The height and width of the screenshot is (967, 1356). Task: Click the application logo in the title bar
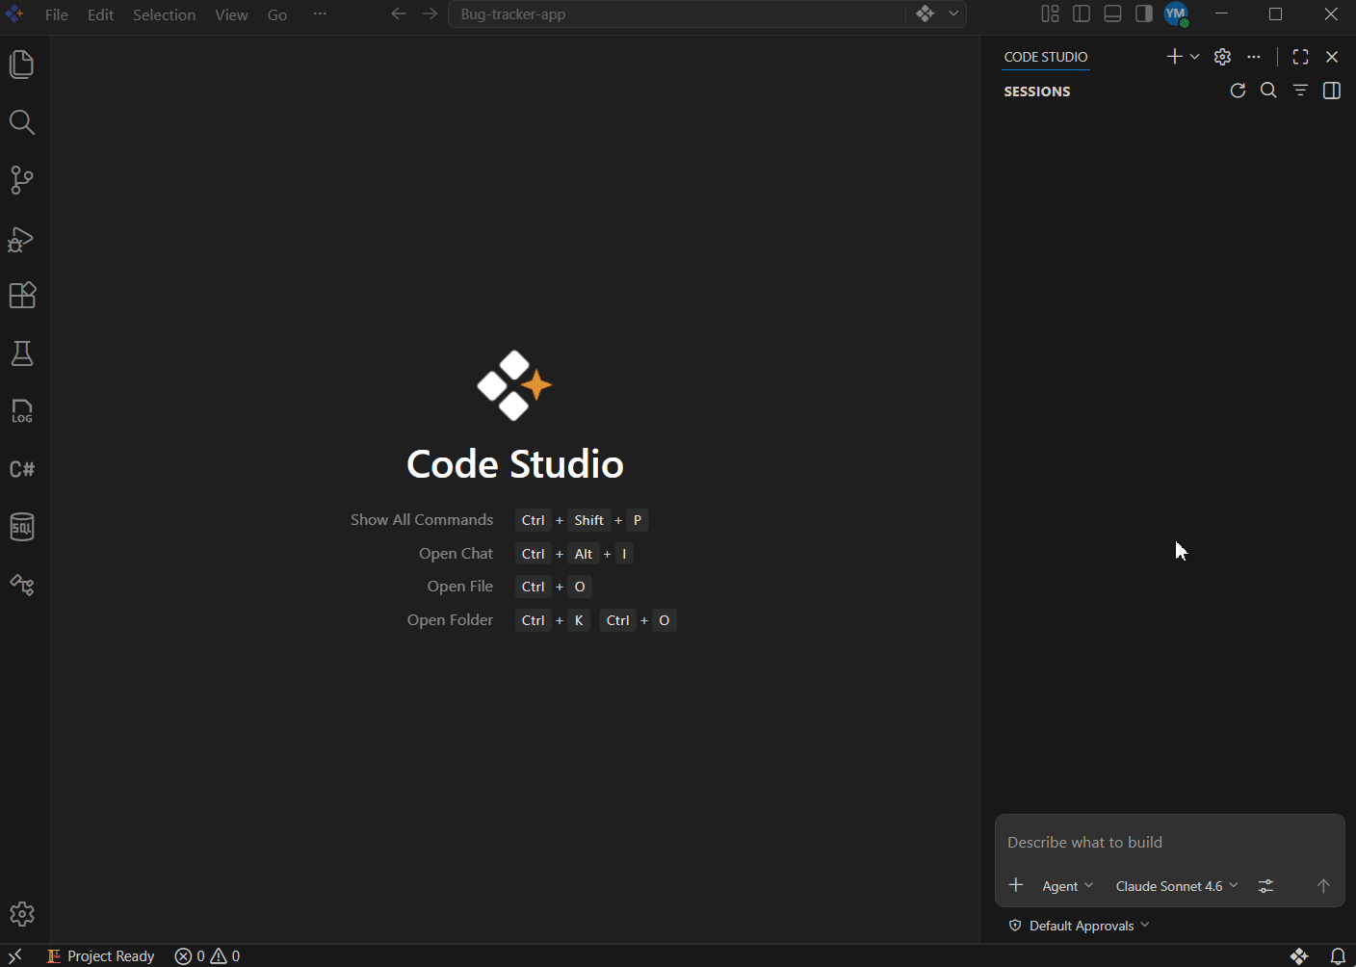pyautogui.click(x=14, y=13)
